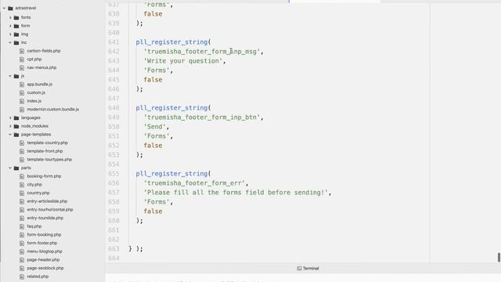The width and height of the screenshot is (501, 282).
Task: Open template-front.php file
Action: click(x=45, y=151)
